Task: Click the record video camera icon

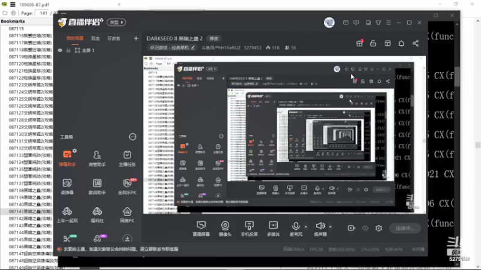Action: click(351, 228)
